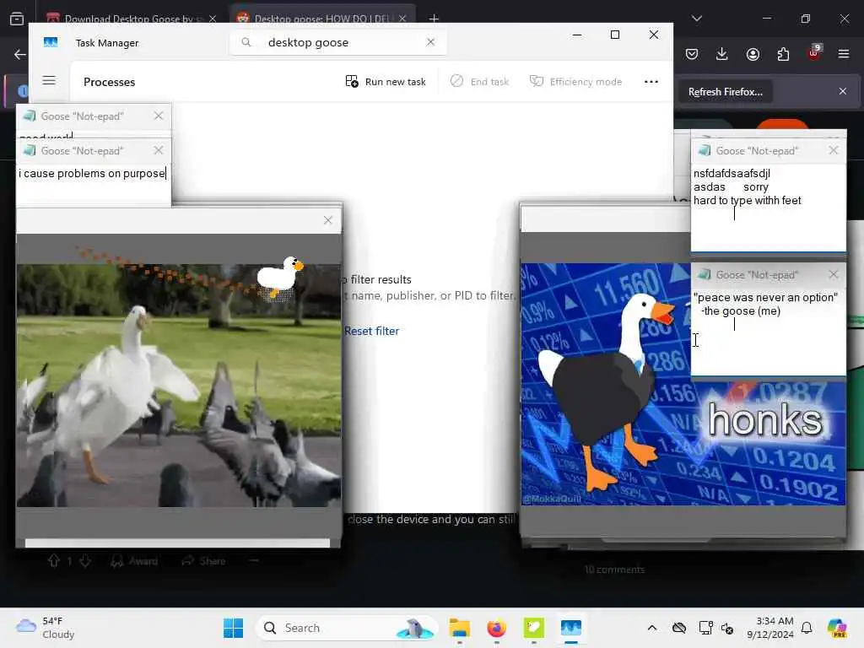Screen dimensions: 864x648
Task: Click the Share button on post
Action: [204, 561]
